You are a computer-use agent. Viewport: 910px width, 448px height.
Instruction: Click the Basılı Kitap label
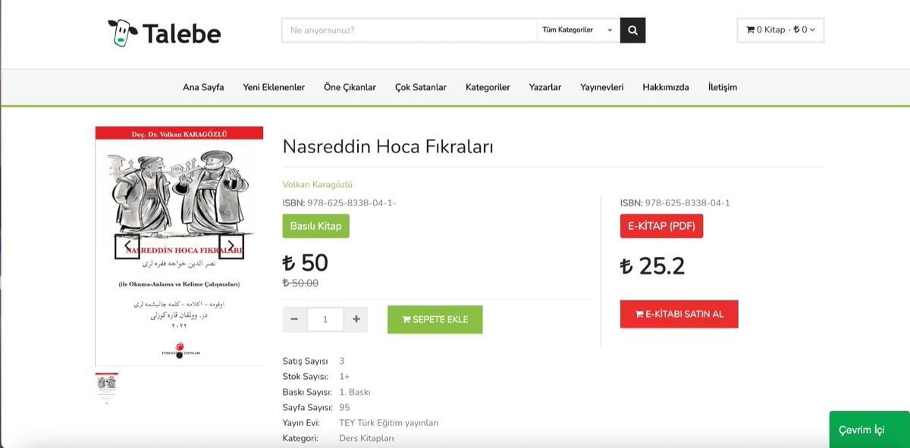[315, 225]
